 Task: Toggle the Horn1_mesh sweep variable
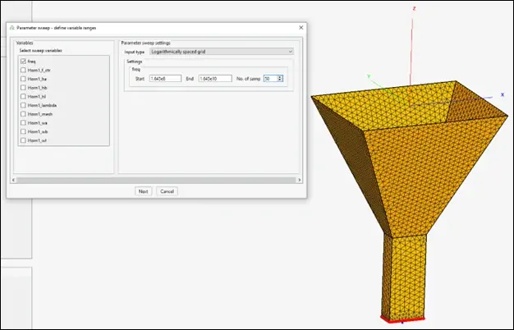(24, 114)
